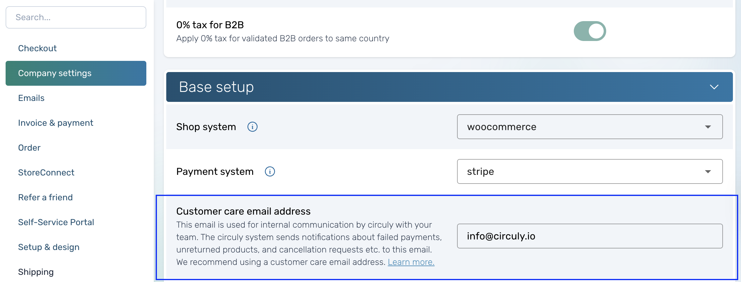Click the Payment system info icon

pos(270,171)
